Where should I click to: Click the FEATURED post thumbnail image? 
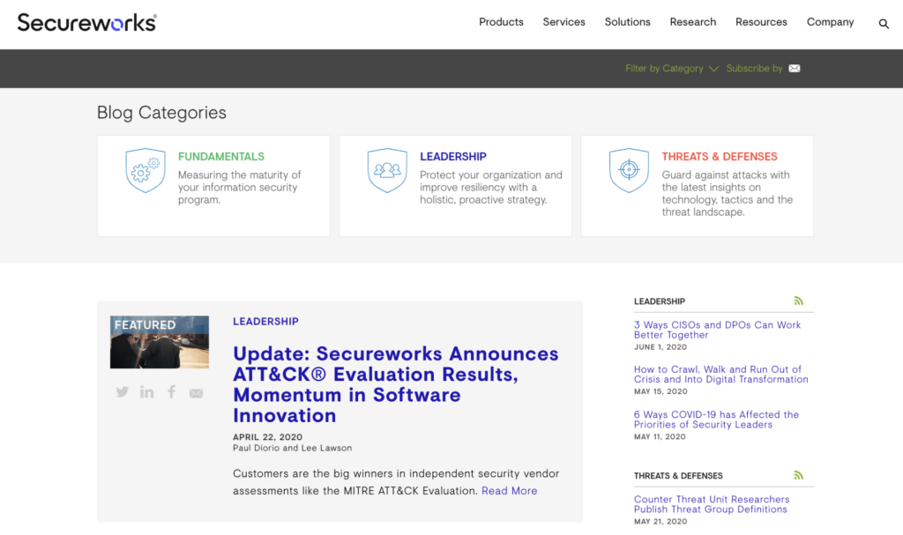coord(160,342)
